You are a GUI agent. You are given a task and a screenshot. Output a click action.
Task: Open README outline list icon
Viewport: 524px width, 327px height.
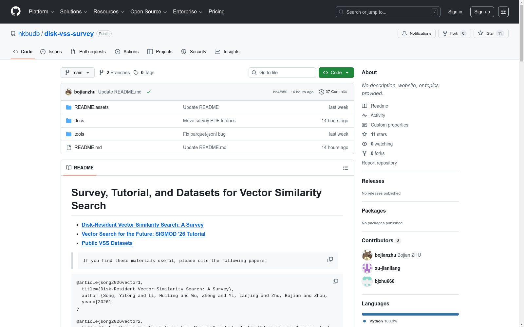(346, 168)
